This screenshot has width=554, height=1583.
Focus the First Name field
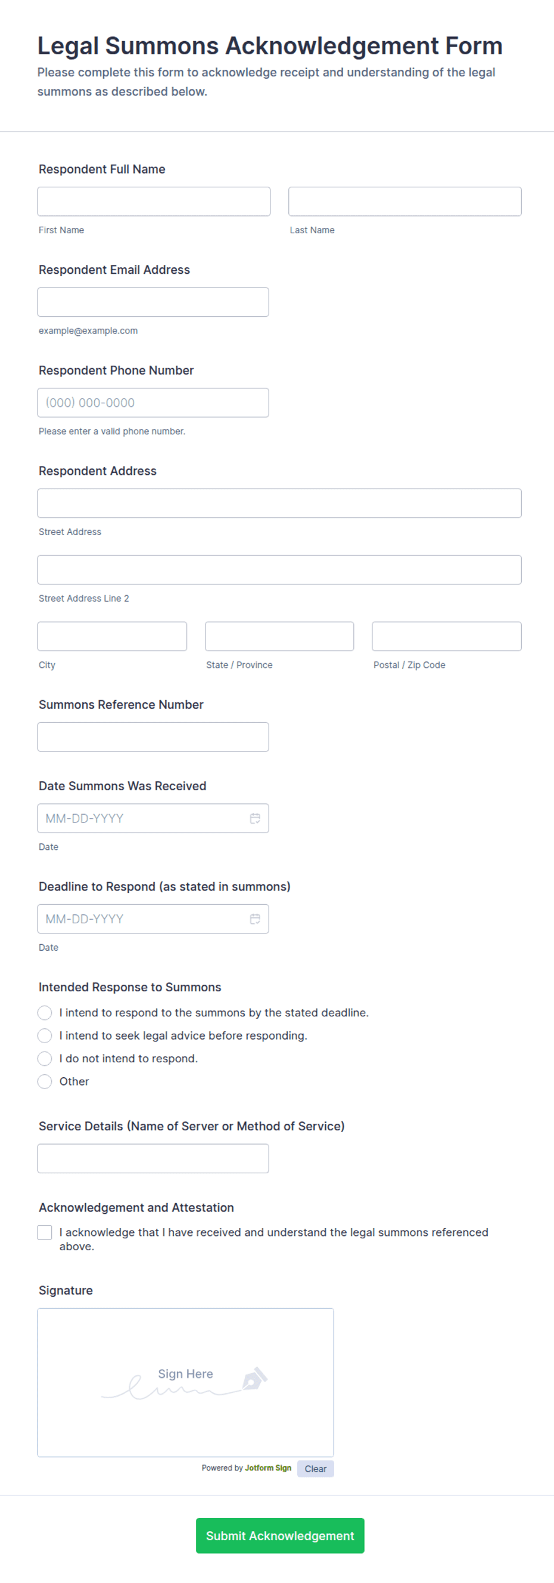click(153, 202)
